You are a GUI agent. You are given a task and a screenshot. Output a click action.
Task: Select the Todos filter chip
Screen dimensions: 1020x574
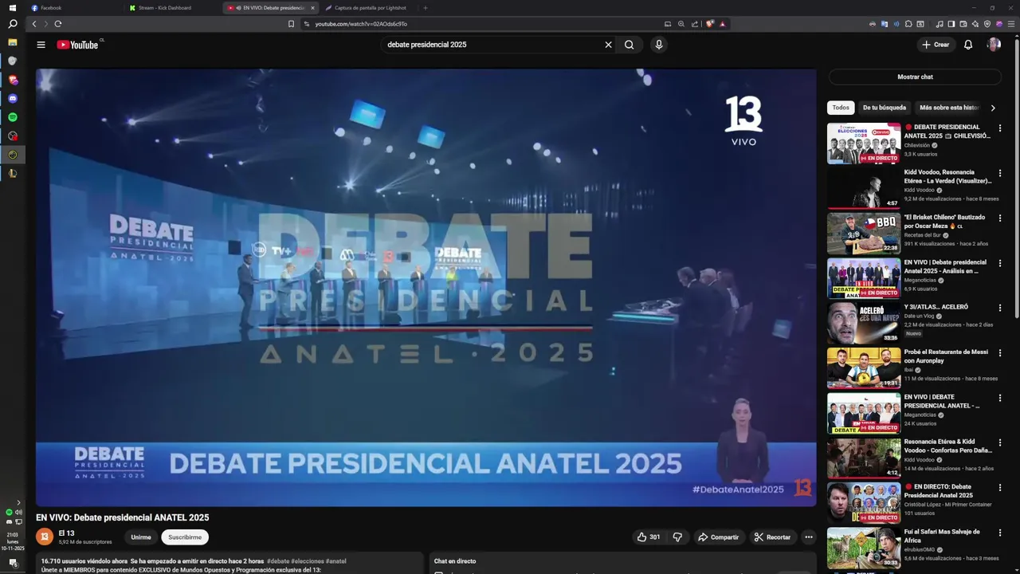click(x=841, y=108)
